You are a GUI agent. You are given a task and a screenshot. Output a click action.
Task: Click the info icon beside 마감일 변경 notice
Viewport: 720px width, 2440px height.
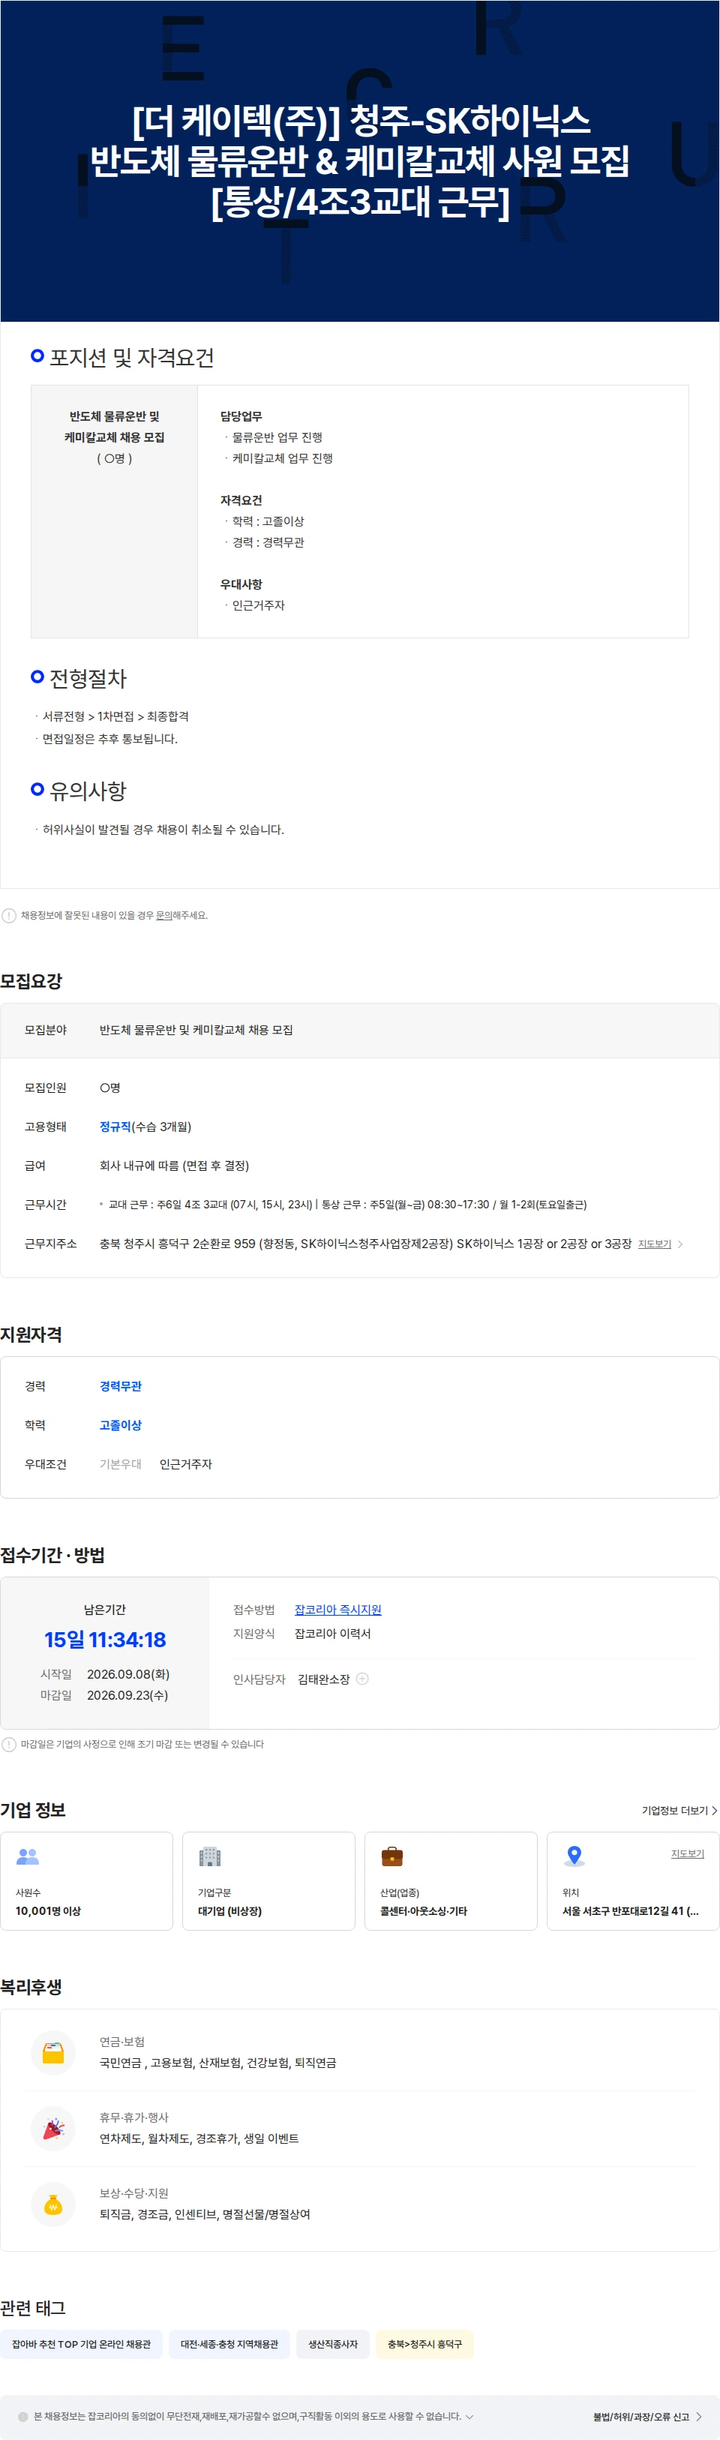click(8, 1744)
